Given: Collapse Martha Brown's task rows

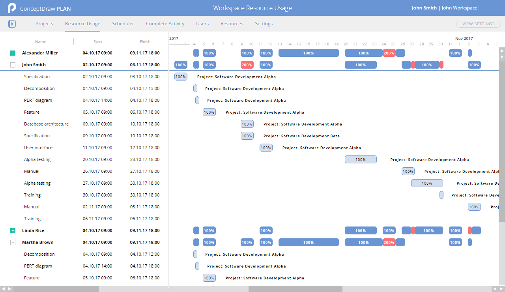Looking at the screenshot, I should pyautogui.click(x=13, y=242).
